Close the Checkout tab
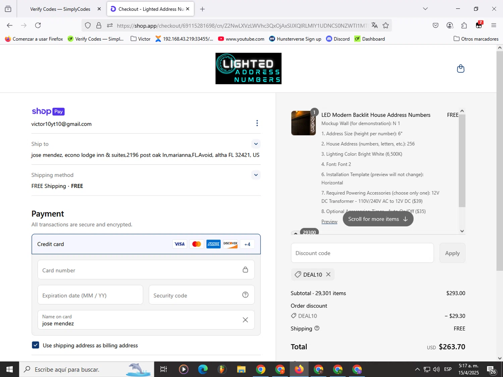The width and height of the screenshot is (503, 377). [x=188, y=9]
